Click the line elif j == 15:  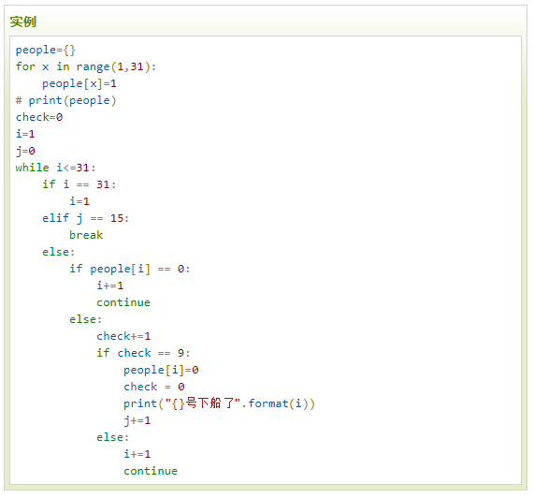(85, 218)
